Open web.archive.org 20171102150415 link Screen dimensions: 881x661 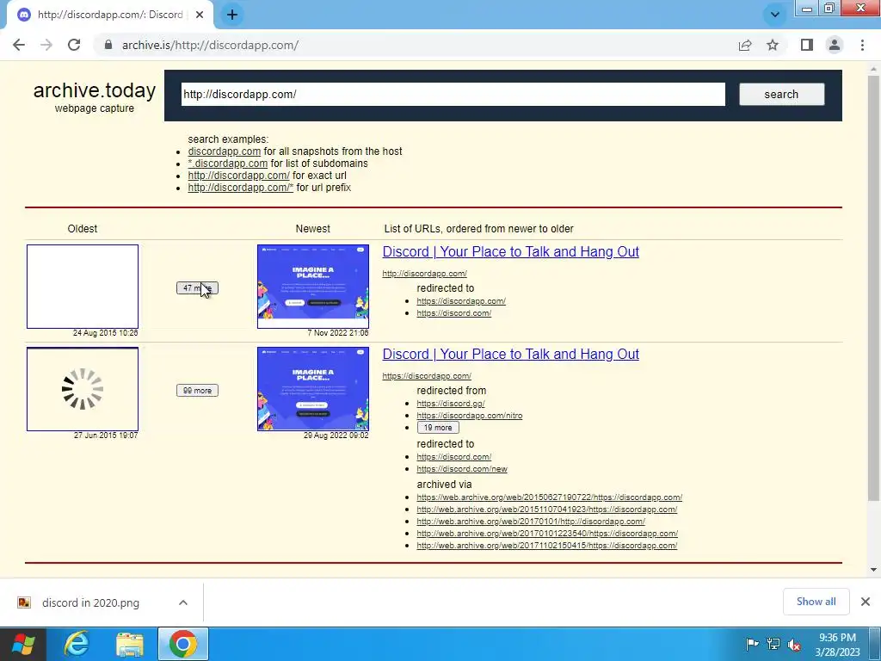click(546, 546)
